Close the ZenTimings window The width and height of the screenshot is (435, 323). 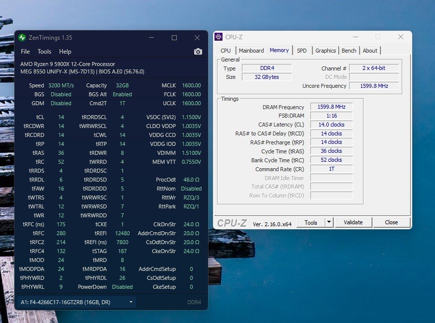point(197,37)
